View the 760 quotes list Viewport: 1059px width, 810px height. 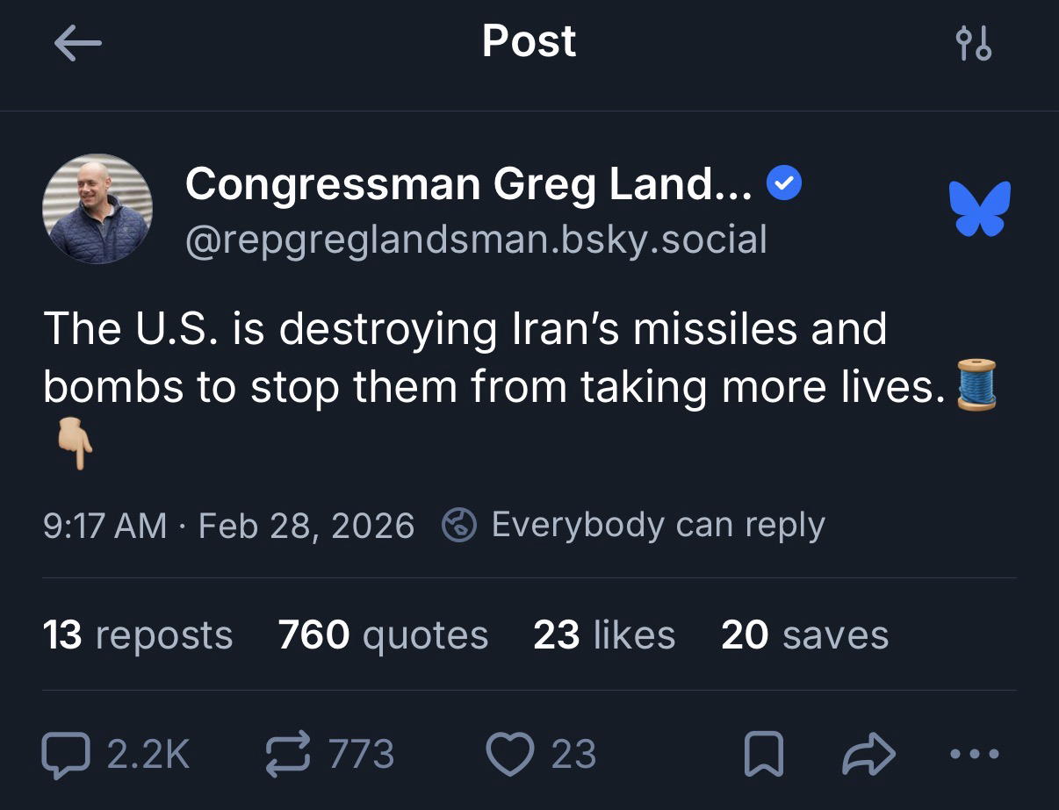[383, 634]
